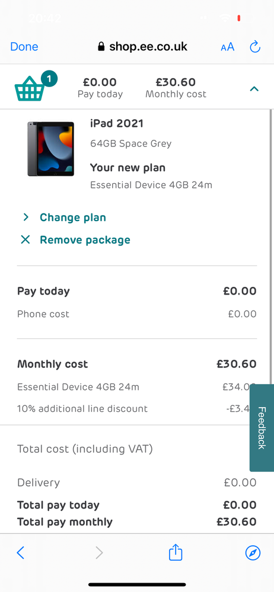Image resolution: width=274 pixels, height=592 pixels.
Task: Open the share sheet icon
Action: pos(176,552)
